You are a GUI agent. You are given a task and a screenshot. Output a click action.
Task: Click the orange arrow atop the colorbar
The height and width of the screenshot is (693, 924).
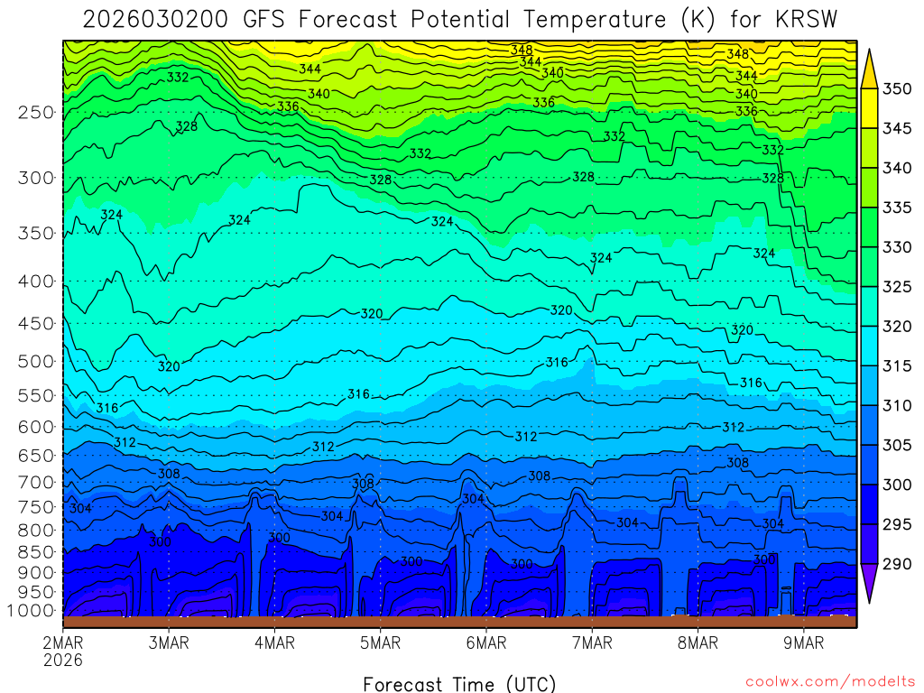(x=869, y=72)
